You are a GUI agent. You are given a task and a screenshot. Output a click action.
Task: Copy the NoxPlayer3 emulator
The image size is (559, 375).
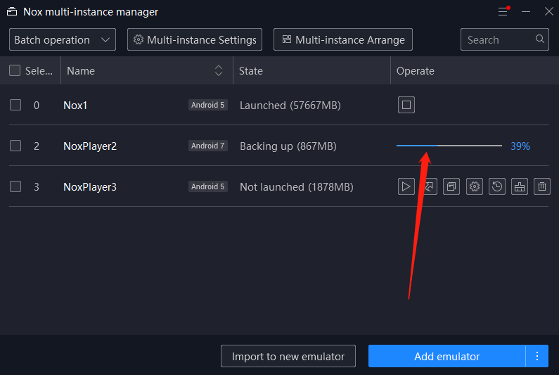pyautogui.click(x=451, y=186)
